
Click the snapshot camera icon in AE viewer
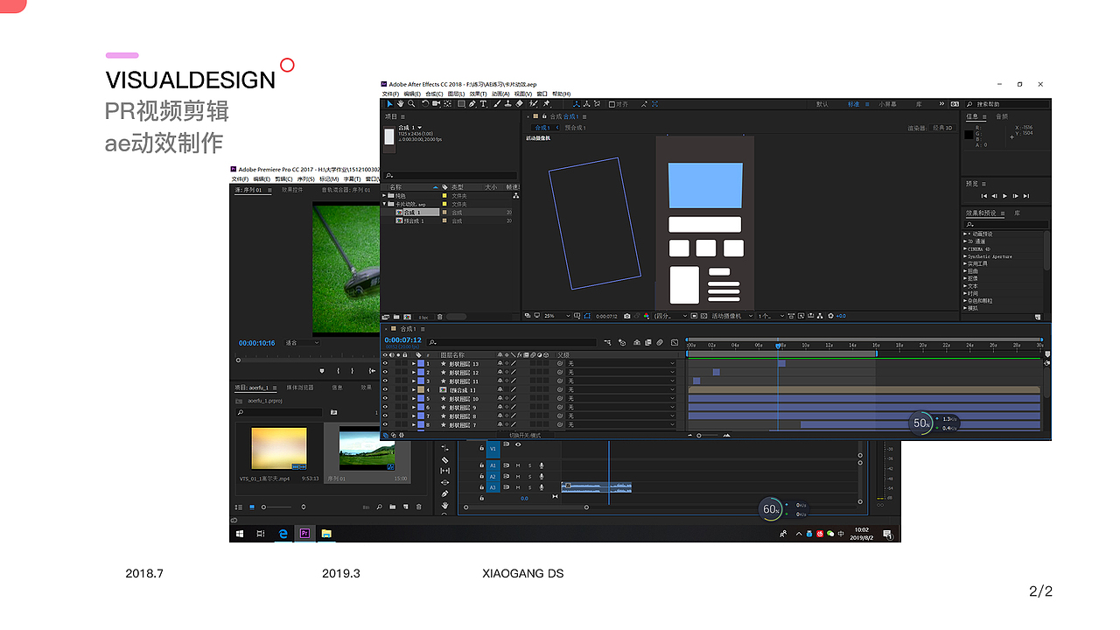click(626, 316)
